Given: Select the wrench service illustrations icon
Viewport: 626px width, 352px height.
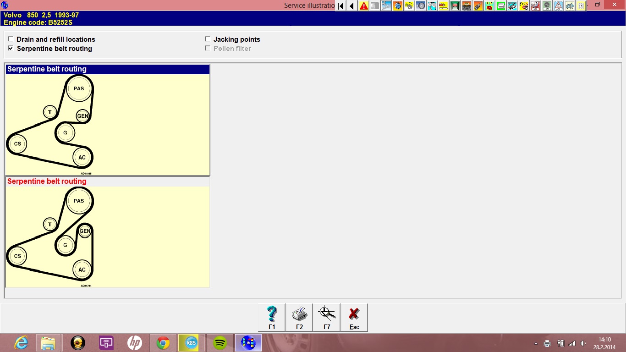Looking at the screenshot, I should pyautogui.click(x=386, y=6).
